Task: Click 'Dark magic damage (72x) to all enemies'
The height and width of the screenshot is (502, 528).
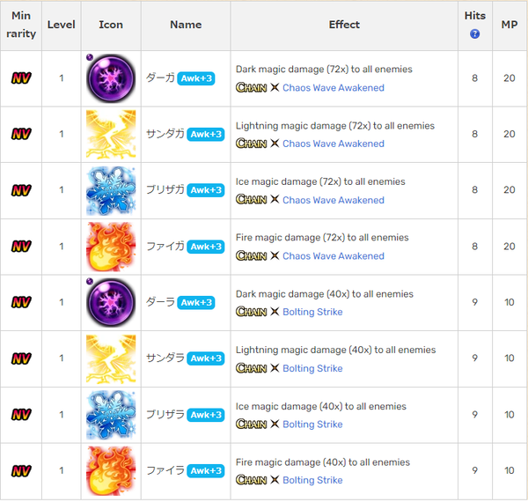Action: 324,70
